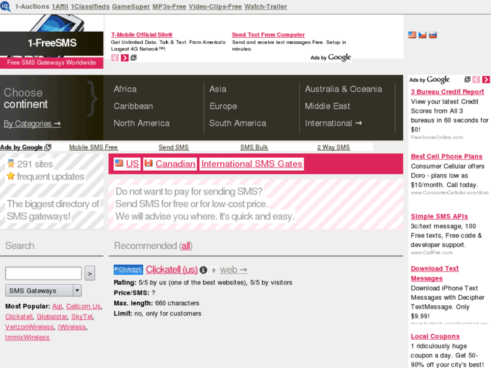
Task: Click Download Text Messages ad
Action: [435, 273]
